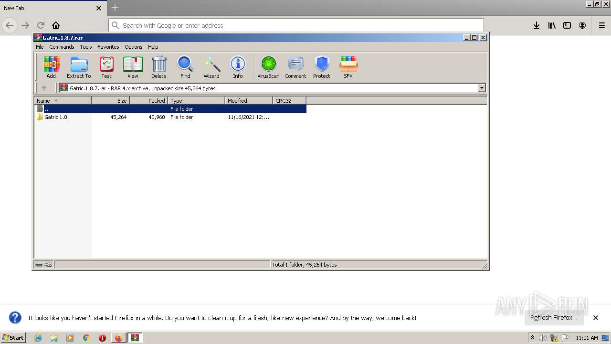Dismiss the Firefox notification bar

point(596,317)
